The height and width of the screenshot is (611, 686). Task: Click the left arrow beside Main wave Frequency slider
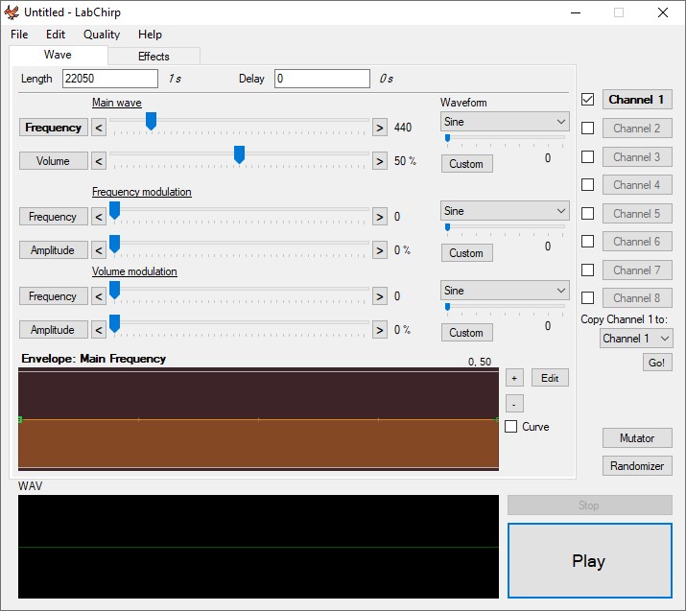coord(99,128)
